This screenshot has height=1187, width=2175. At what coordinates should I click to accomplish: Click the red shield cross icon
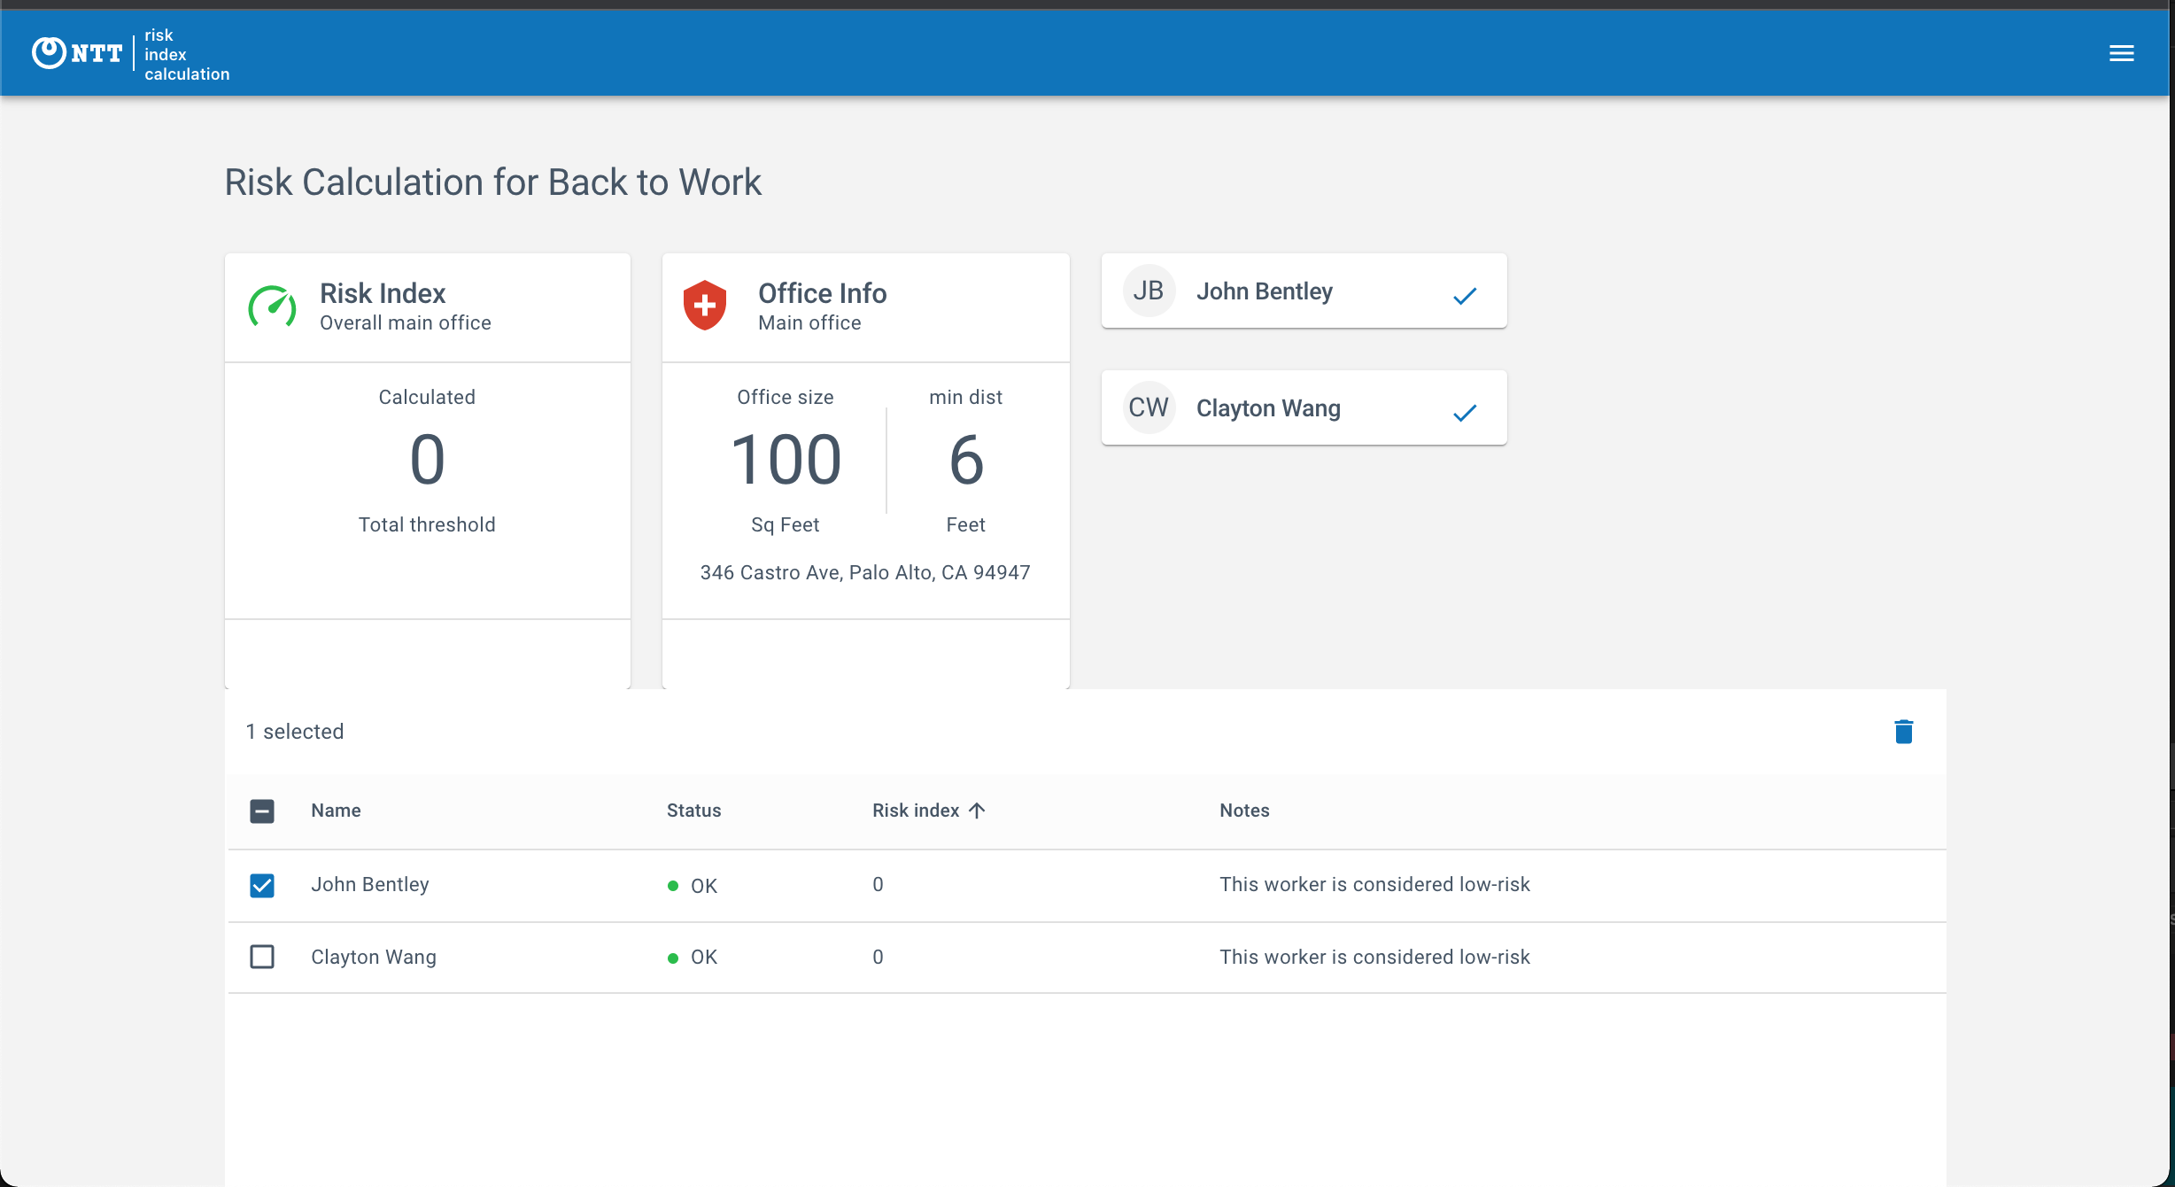pos(705,306)
